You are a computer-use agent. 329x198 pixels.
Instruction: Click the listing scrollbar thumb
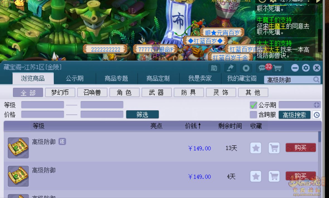(x=320, y=137)
